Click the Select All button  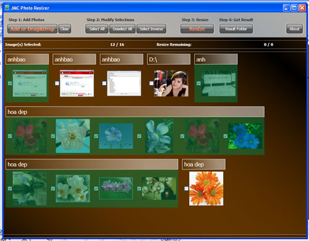[x=97, y=29]
